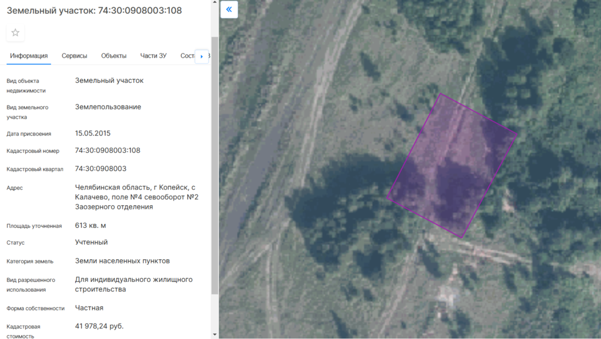
Task: Click the date value 15.05.2015
Action: (93, 133)
